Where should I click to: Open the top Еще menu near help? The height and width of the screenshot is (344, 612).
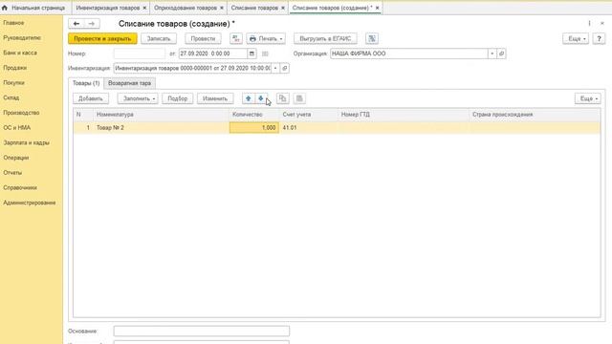pos(576,38)
